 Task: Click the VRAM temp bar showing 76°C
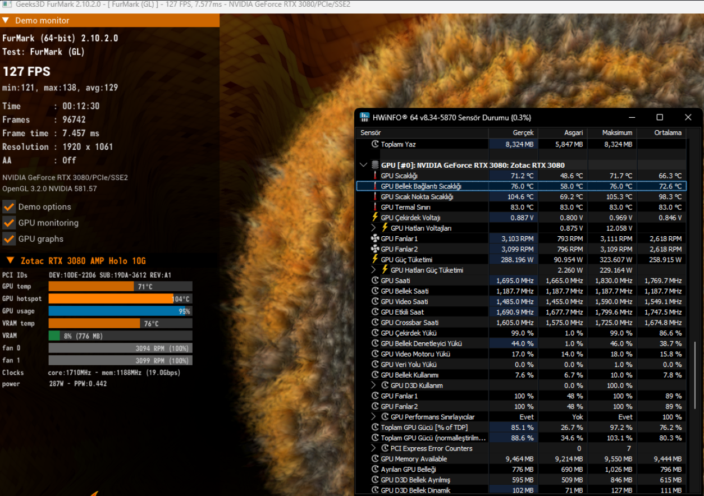(x=120, y=324)
